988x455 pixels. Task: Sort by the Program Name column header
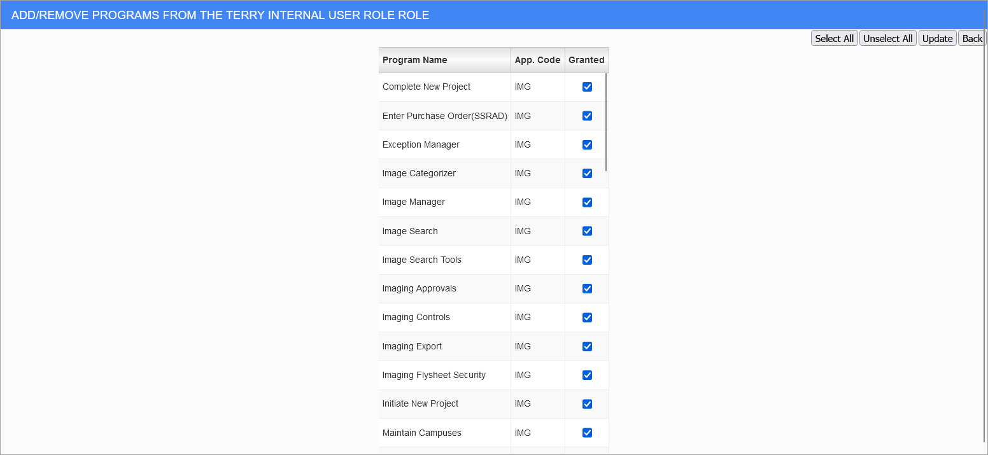pos(444,60)
